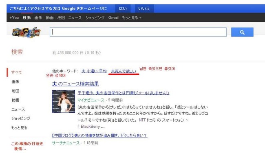Select ニュース filter in the left sidebar
The height and width of the screenshot is (153, 265).
point(18,109)
